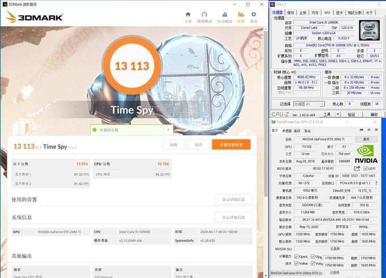This screenshot has height=278, width=386.
Task: Click the 3DMark scrollbar down arrow
Action: click(x=266, y=276)
